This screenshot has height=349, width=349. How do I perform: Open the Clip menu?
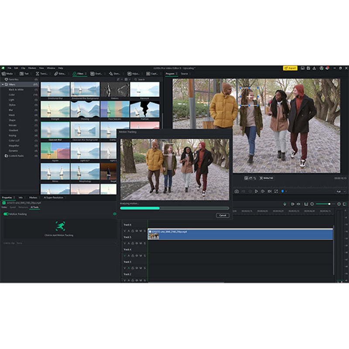click(x=23, y=68)
